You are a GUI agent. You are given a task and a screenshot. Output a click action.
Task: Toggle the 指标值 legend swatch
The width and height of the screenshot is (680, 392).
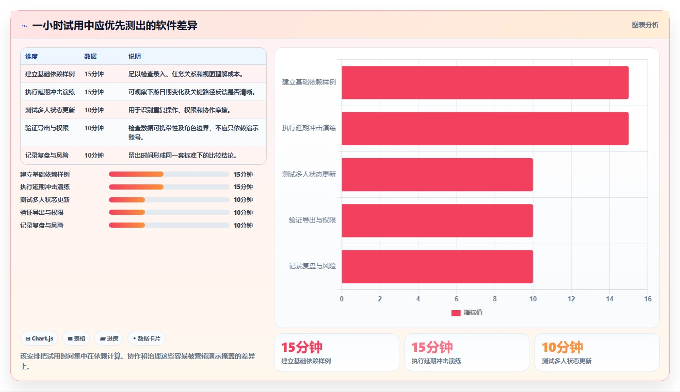pyautogui.click(x=456, y=313)
